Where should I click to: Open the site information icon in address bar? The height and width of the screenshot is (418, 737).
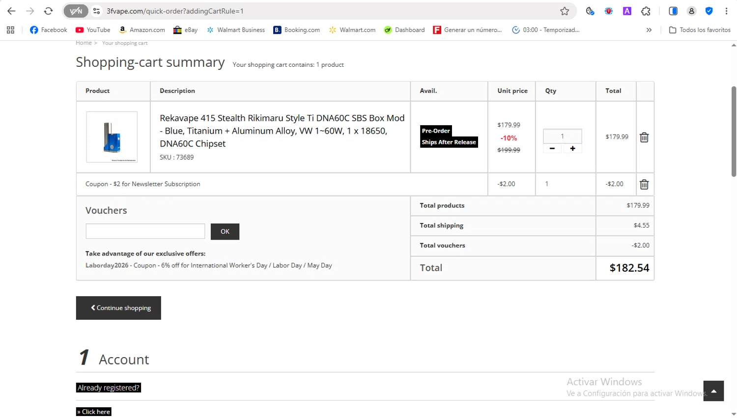(x=97, y=11)
